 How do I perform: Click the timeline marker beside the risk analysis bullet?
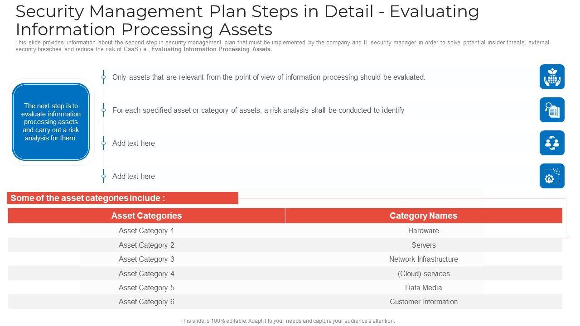tap(103, 110)
